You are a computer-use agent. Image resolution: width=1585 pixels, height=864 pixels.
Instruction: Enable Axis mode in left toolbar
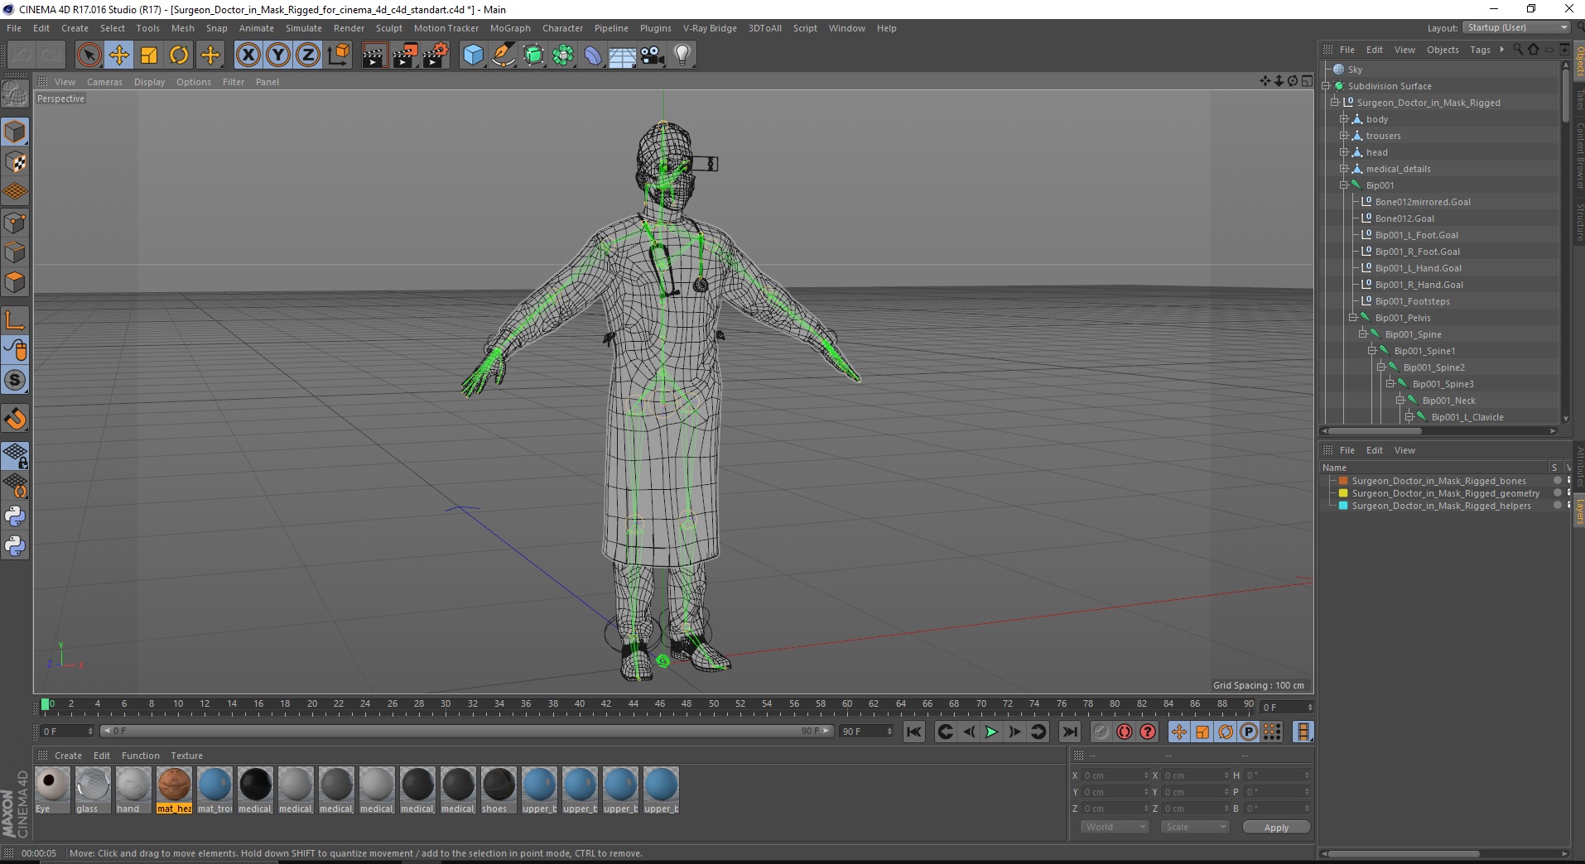coord(15,320)
